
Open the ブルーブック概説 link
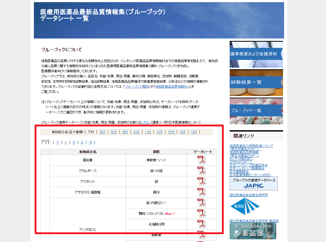tap(137, 87)
